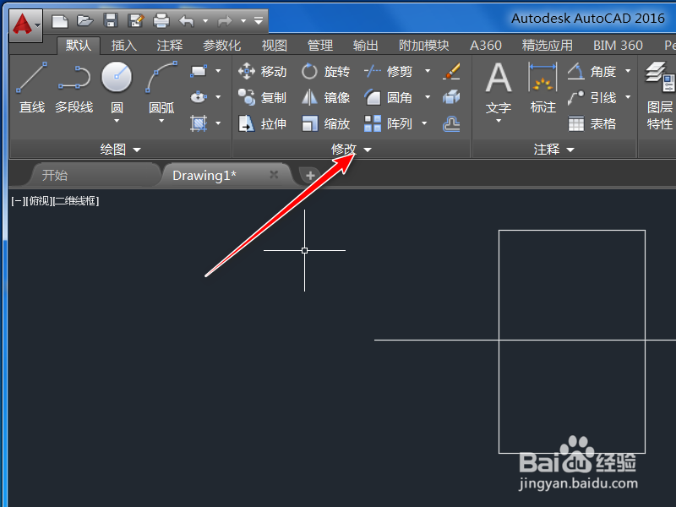Open the 管理 ribbon tab
This screenshot has width=676, height=507.
tap(320, 46)
